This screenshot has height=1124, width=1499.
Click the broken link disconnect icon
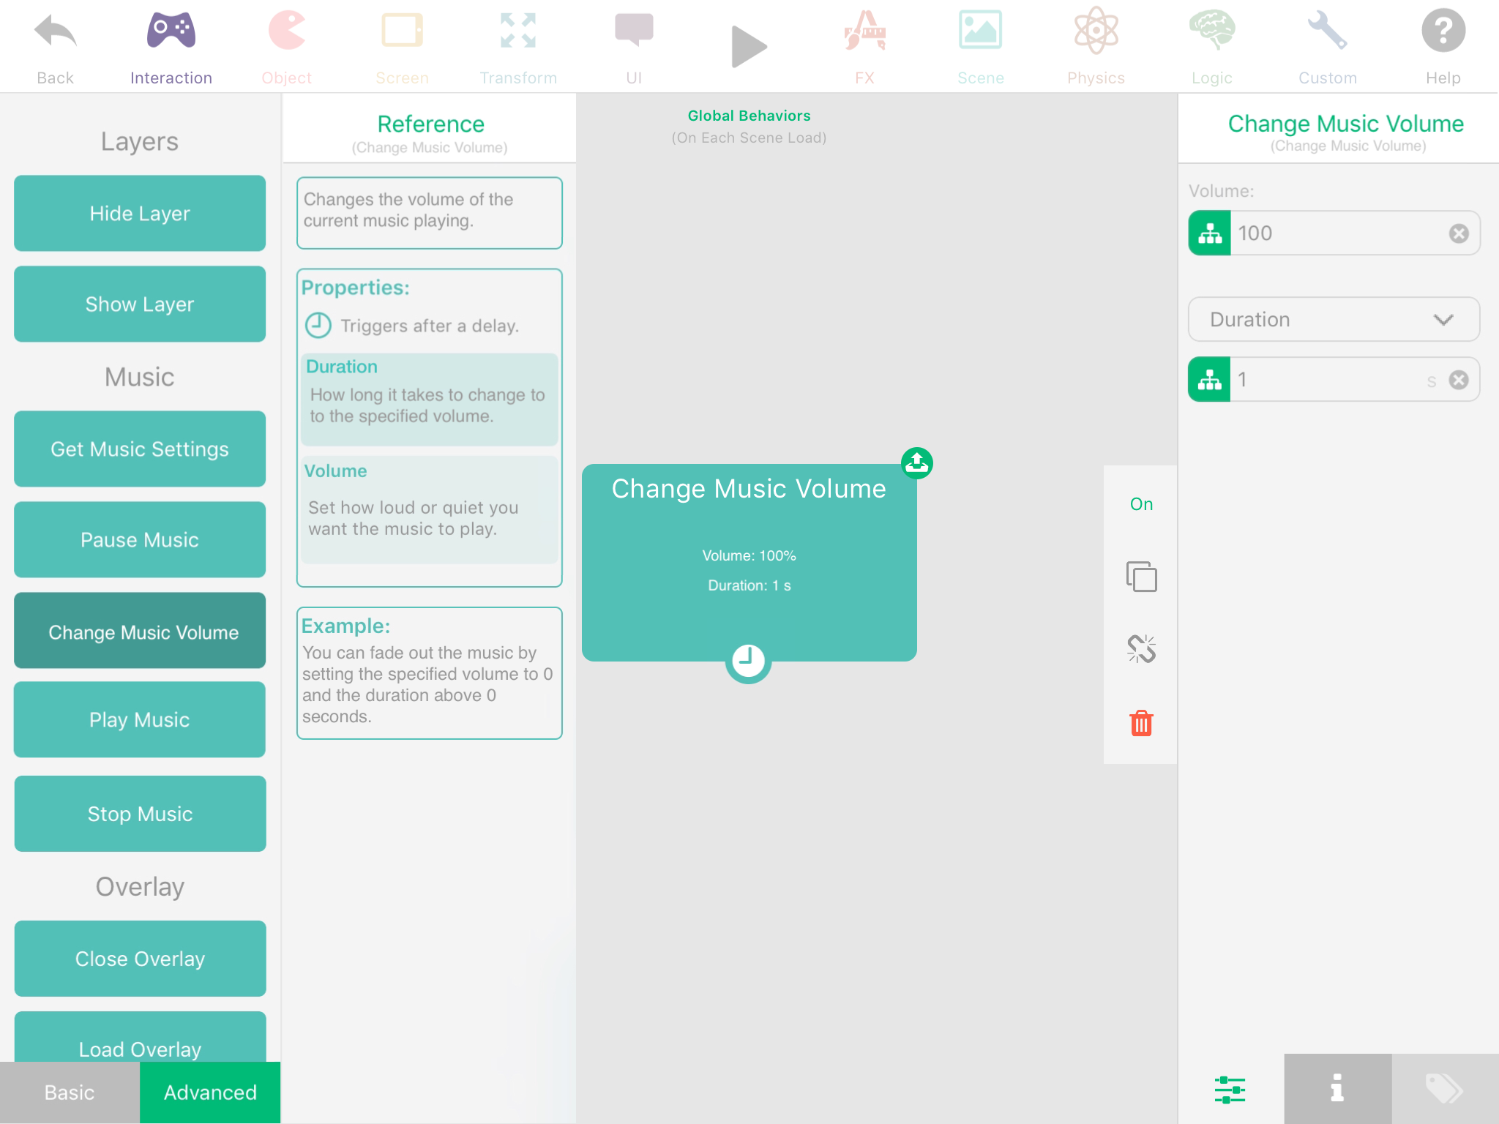coord(1141,649)
